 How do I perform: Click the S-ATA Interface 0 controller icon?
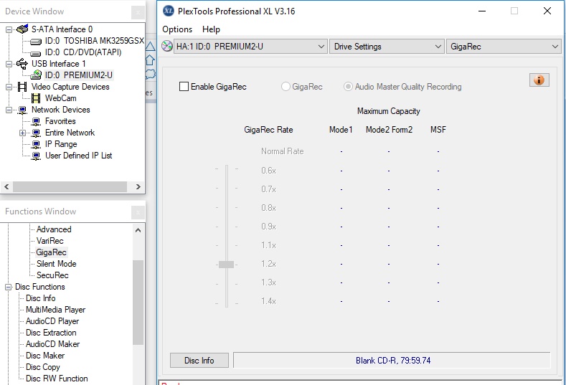[x=22, y=29]
